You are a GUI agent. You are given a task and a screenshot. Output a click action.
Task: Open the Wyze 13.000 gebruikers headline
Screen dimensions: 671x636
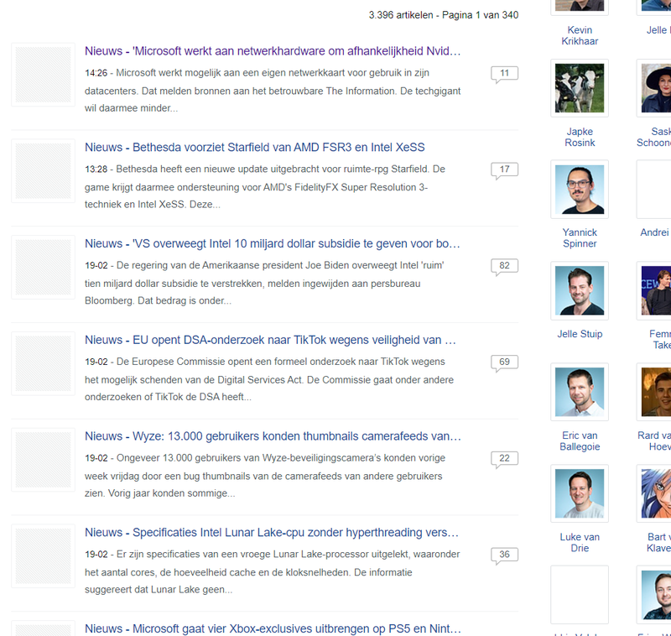coord(273,436)
